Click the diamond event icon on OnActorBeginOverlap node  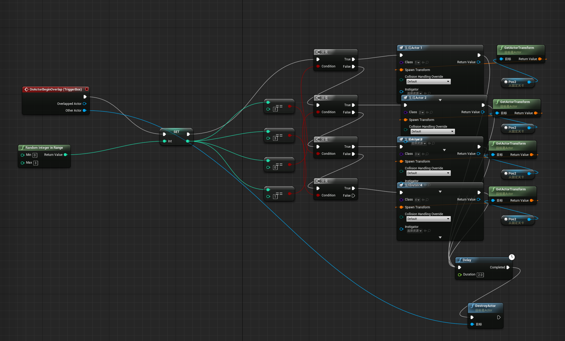click(27, 89)
